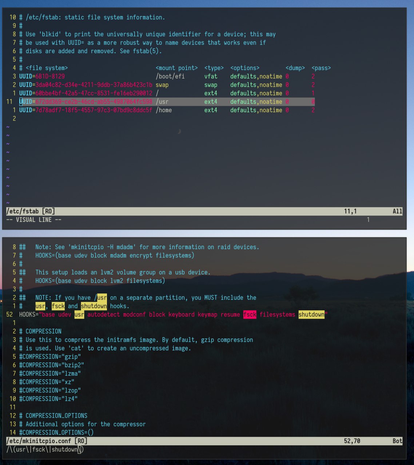Click the 'resume' hook
The height and width of the screenshot is (465, 414).
tap(230, 315)
